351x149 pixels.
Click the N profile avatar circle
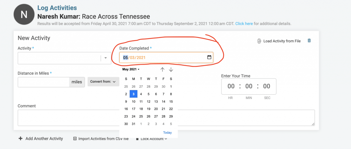pos(24,14)
